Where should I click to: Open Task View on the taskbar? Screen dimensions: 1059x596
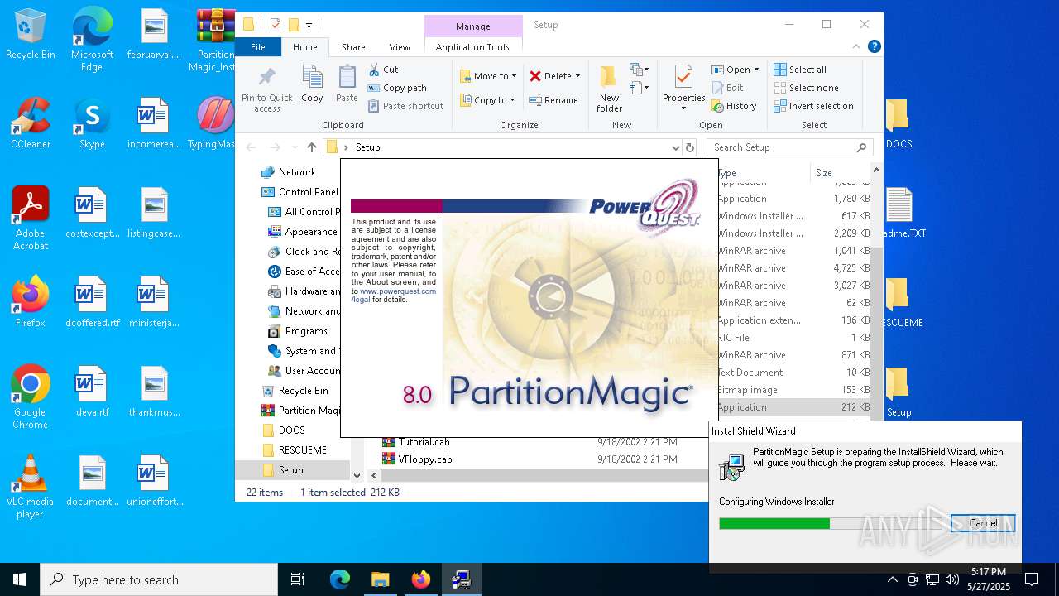pos(298,579)
